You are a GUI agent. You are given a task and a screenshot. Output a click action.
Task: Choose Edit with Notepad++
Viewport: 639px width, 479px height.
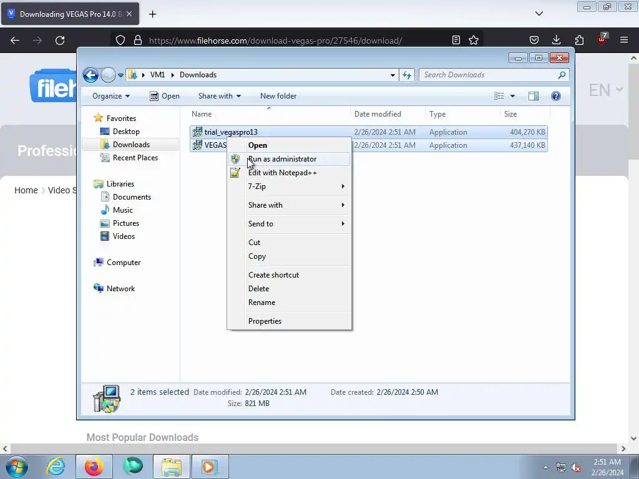pos(289,173)
